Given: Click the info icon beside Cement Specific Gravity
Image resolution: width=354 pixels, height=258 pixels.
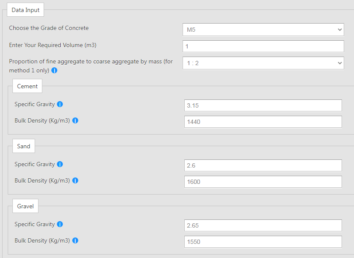Looking at the screenshot, I should (59, 104).
